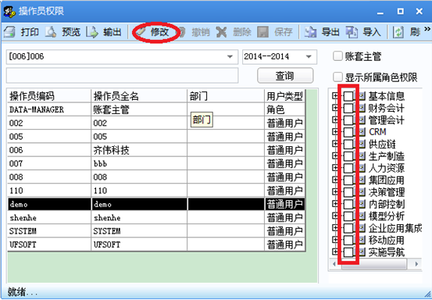This screenshot has width=432, height=300.
Task: Click the 删除 delete X icon
Action: click(x=221, y=32)
